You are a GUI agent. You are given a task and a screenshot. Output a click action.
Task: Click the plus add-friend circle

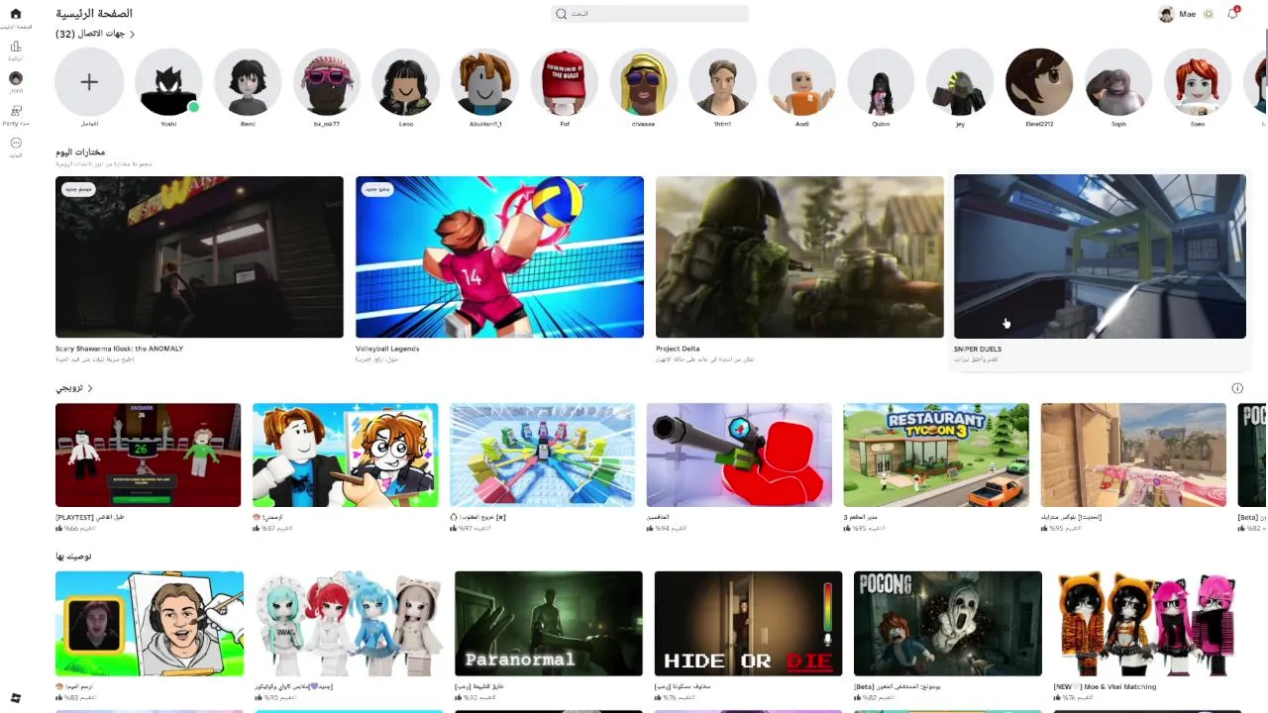pos(89,82)
